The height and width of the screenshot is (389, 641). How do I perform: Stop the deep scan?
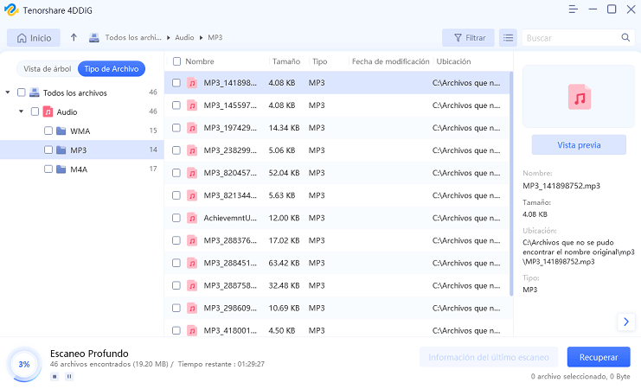click(x=54, y=376)
